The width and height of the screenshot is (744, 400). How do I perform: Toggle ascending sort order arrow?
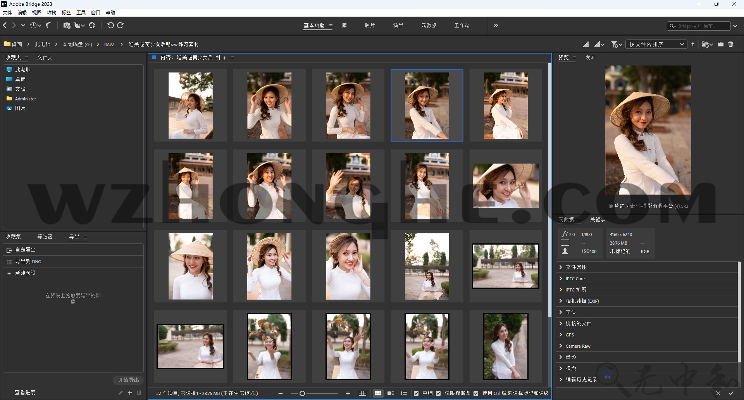(x=693, y=44)
